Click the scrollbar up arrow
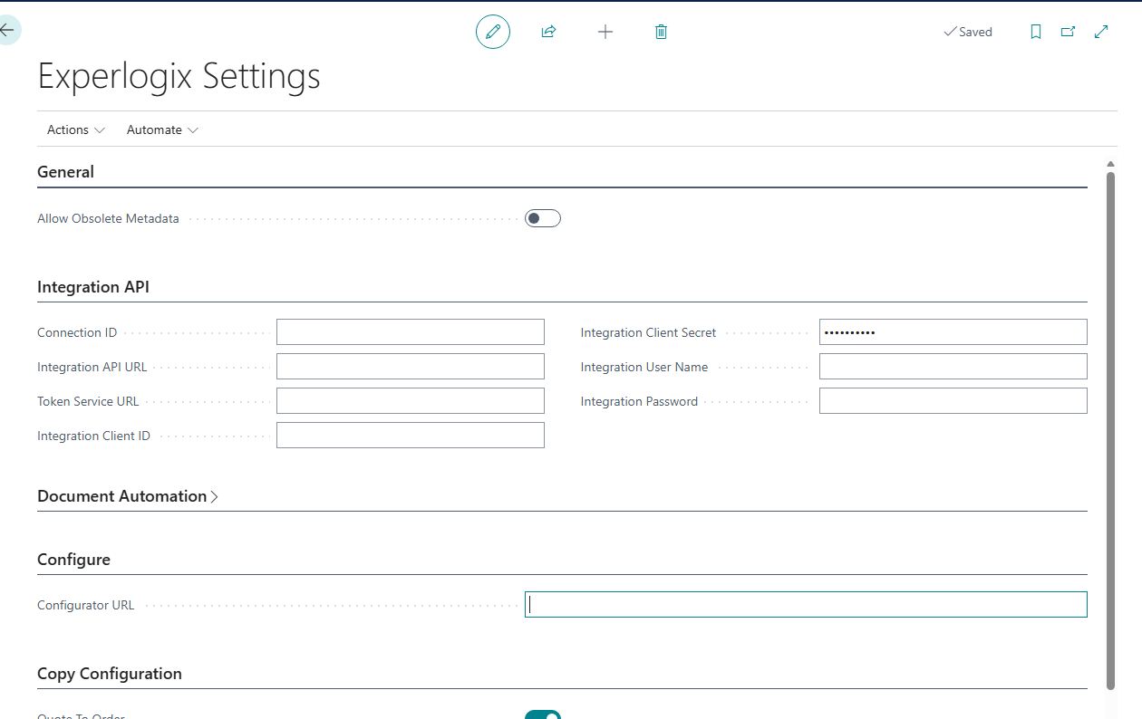Viewport: 1142px width, 719px height. [1111, 165]
